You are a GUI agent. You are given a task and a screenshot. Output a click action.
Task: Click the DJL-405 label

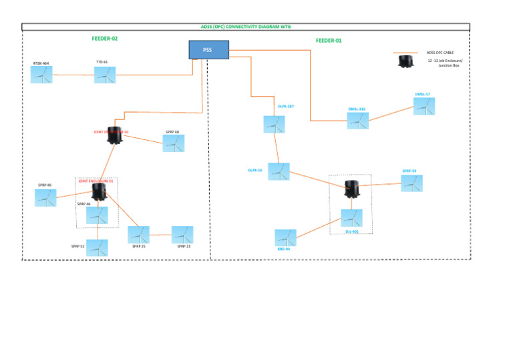click(x=352, y=231)
